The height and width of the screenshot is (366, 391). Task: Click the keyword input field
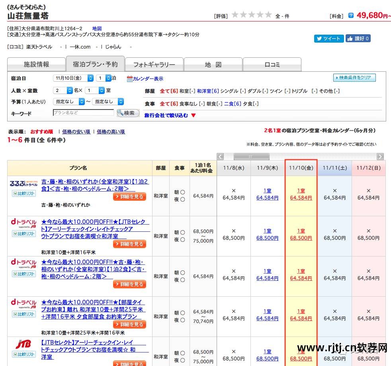click(x=83, y=113)
